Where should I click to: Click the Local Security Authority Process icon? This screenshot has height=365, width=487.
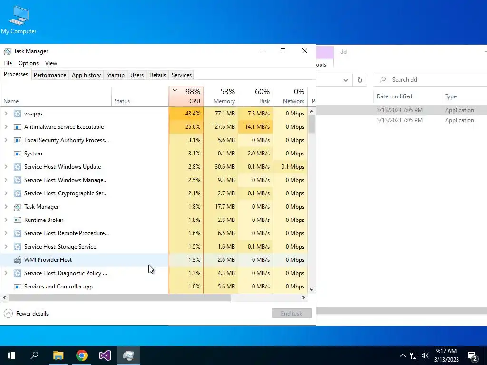pyautogui.click(x=18, y=140)
